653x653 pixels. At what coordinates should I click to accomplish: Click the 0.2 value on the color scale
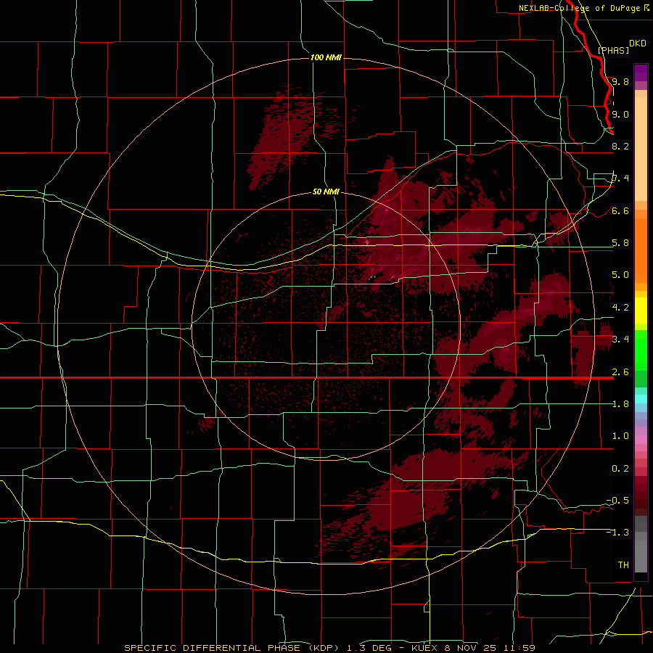click(620, 469)
